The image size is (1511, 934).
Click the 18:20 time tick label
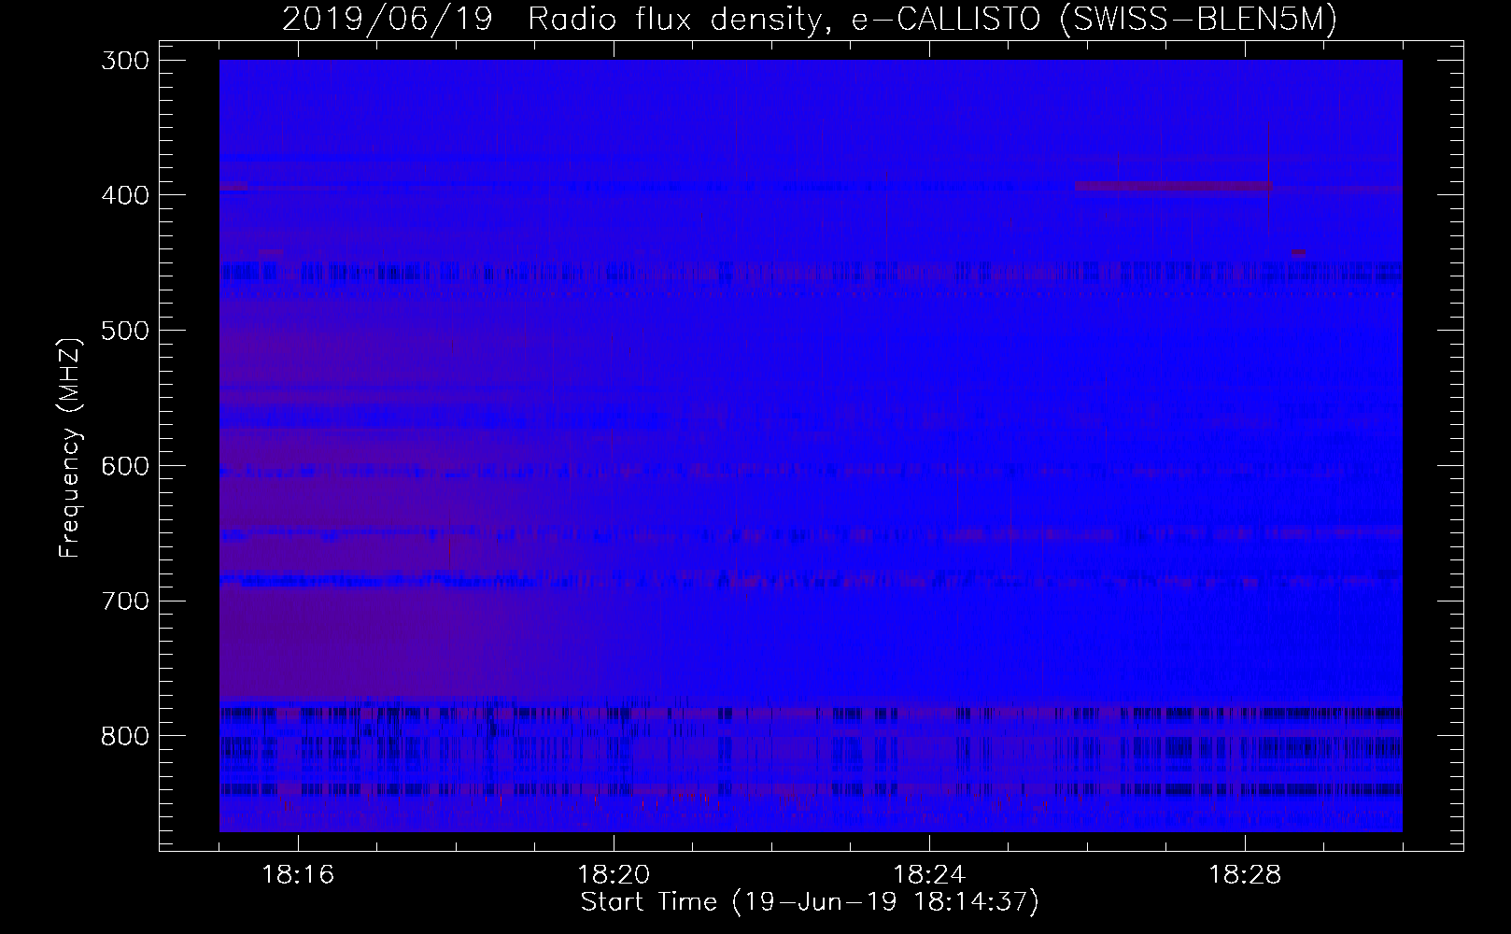coord(614,875)
